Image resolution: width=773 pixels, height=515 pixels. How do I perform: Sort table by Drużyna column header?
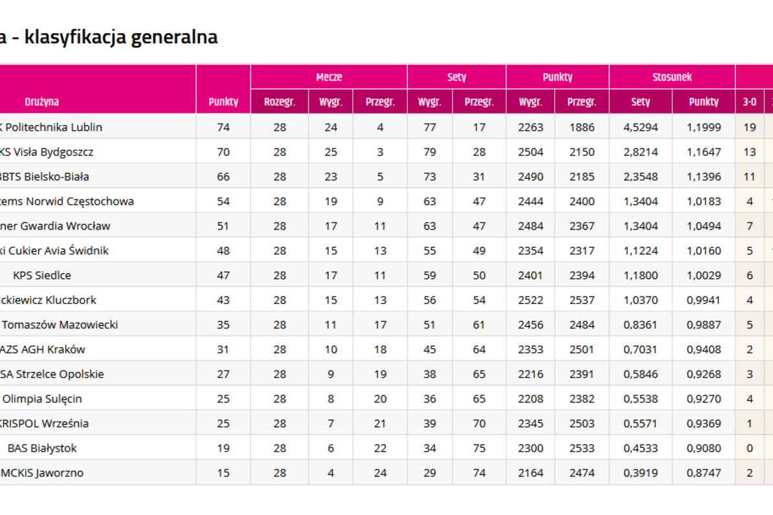[x=42, y=102]
